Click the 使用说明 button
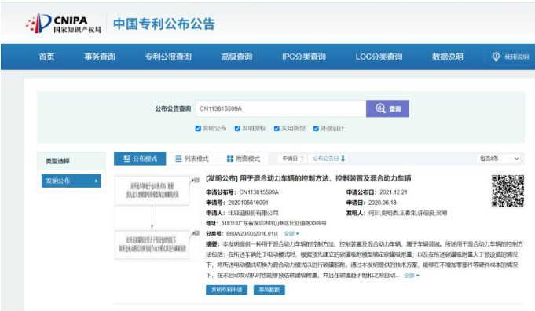 (x=510, y=57)
